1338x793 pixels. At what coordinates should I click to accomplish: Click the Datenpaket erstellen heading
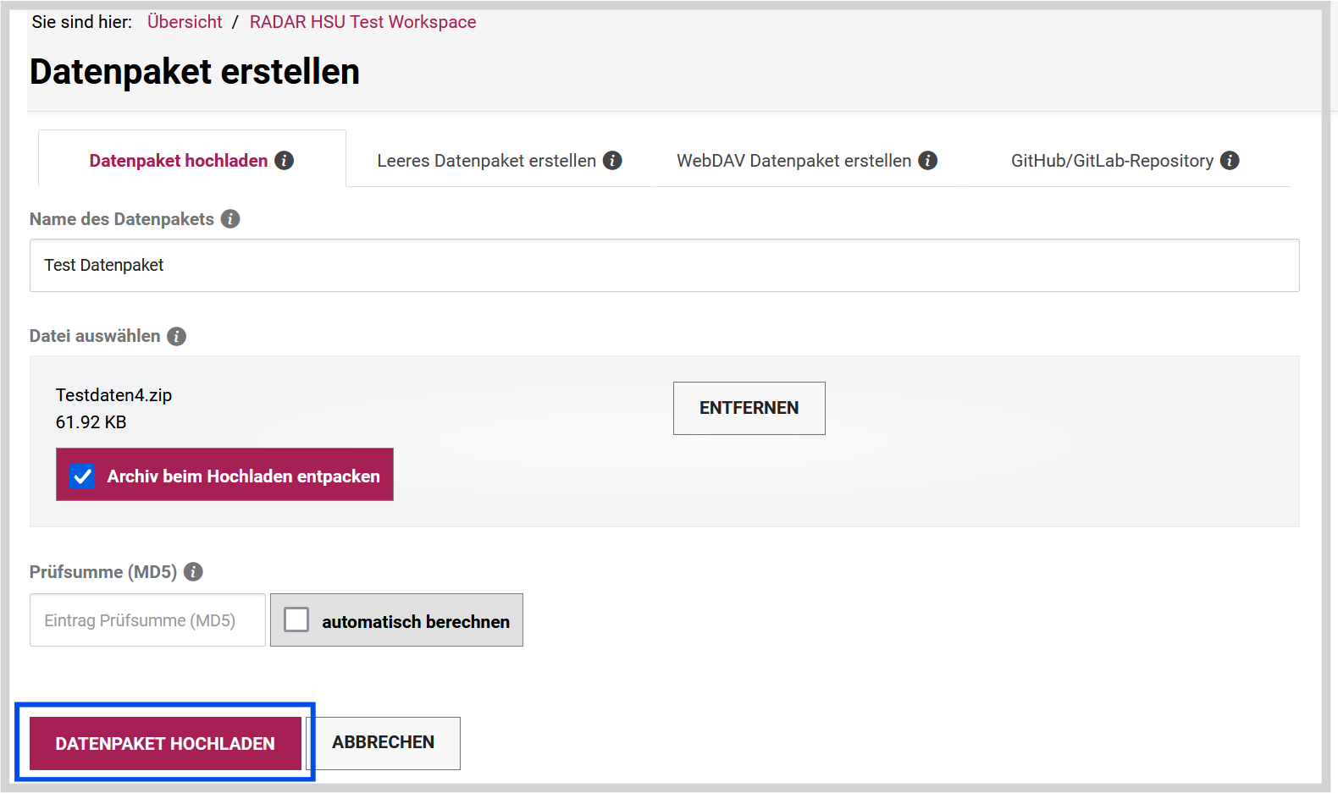195,72
